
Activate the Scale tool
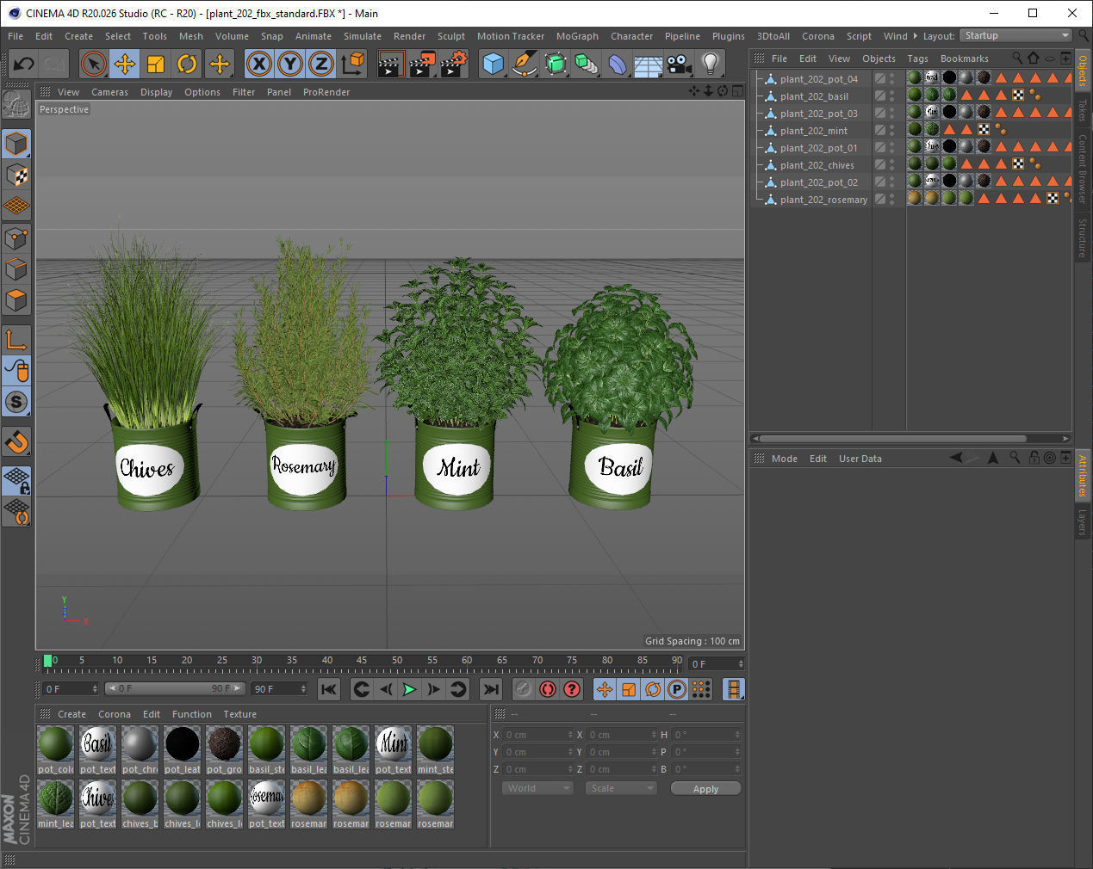[x=156, y=64]
